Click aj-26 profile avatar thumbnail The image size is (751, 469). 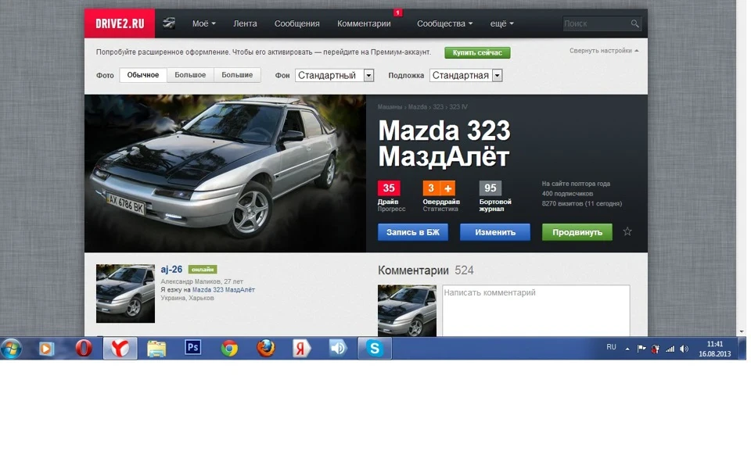point(125,294)
